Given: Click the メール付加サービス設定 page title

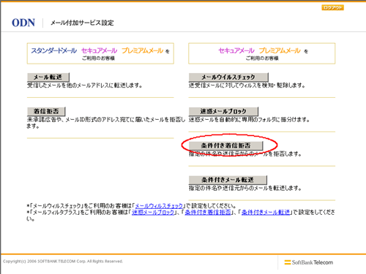Looking at the screenshot, I should 82,23.
